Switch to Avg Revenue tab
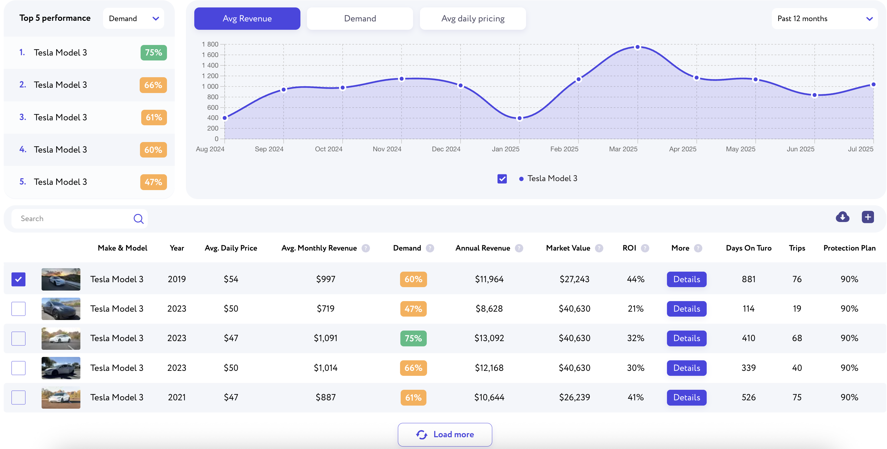887x449 pixels. coord(247,18)
